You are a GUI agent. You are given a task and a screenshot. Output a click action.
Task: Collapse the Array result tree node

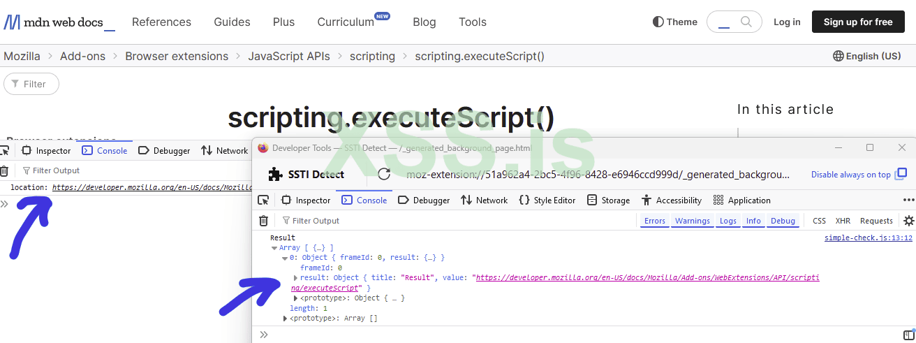coord(274,248)
